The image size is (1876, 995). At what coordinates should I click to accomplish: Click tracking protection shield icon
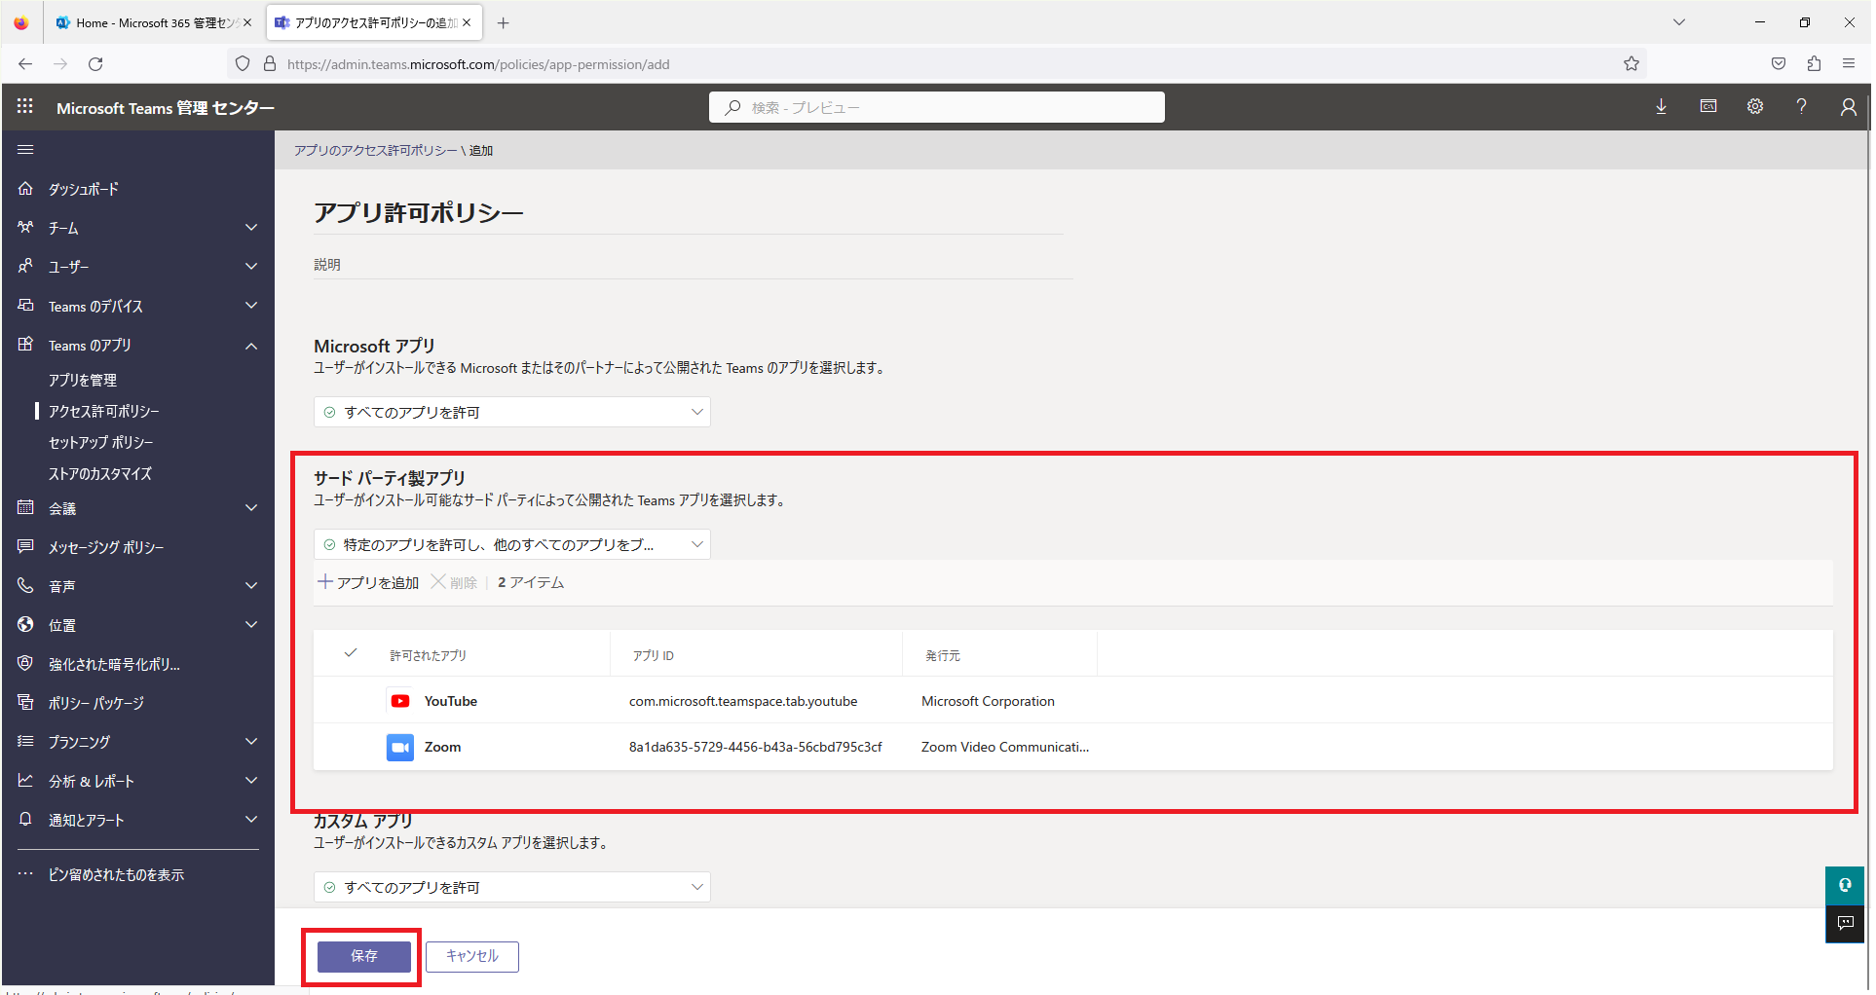(x=243, y=64)
